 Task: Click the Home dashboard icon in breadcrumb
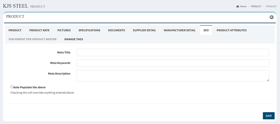point(237,6)
